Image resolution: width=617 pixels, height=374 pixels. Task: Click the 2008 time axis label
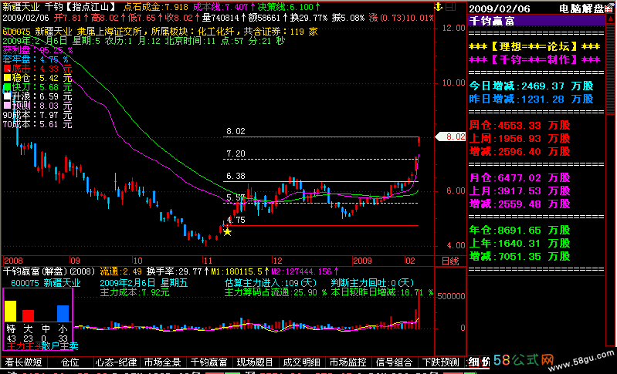pyautogui.click(x=13, y=261)
